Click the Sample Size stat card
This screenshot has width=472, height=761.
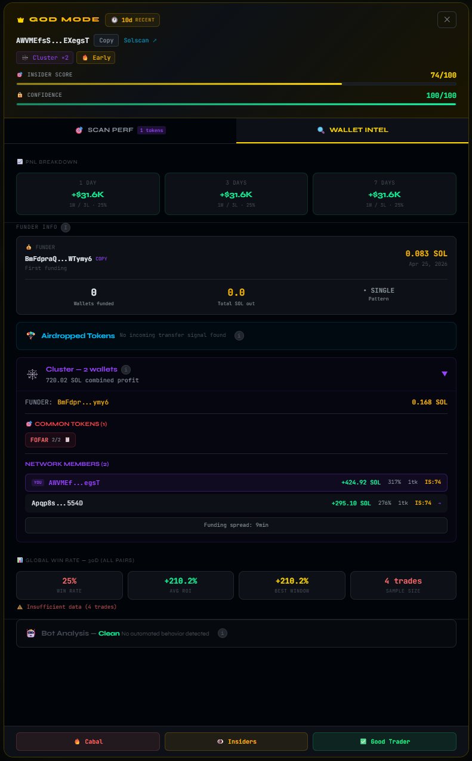(403, 585)
